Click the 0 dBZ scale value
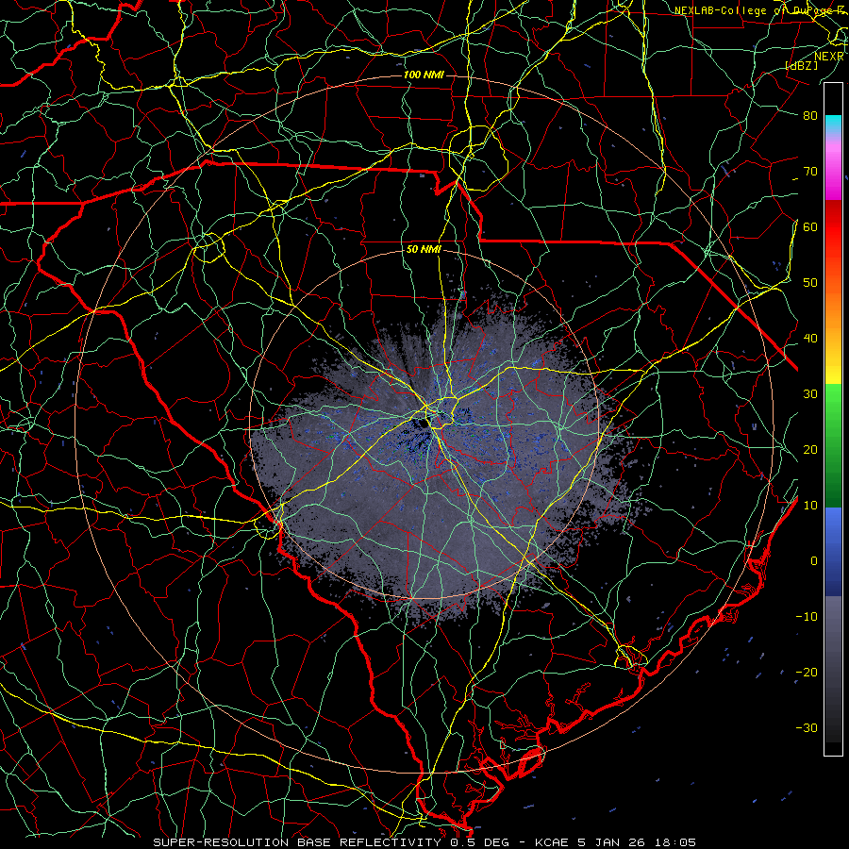The image size is (849, 849). point(814,561)
